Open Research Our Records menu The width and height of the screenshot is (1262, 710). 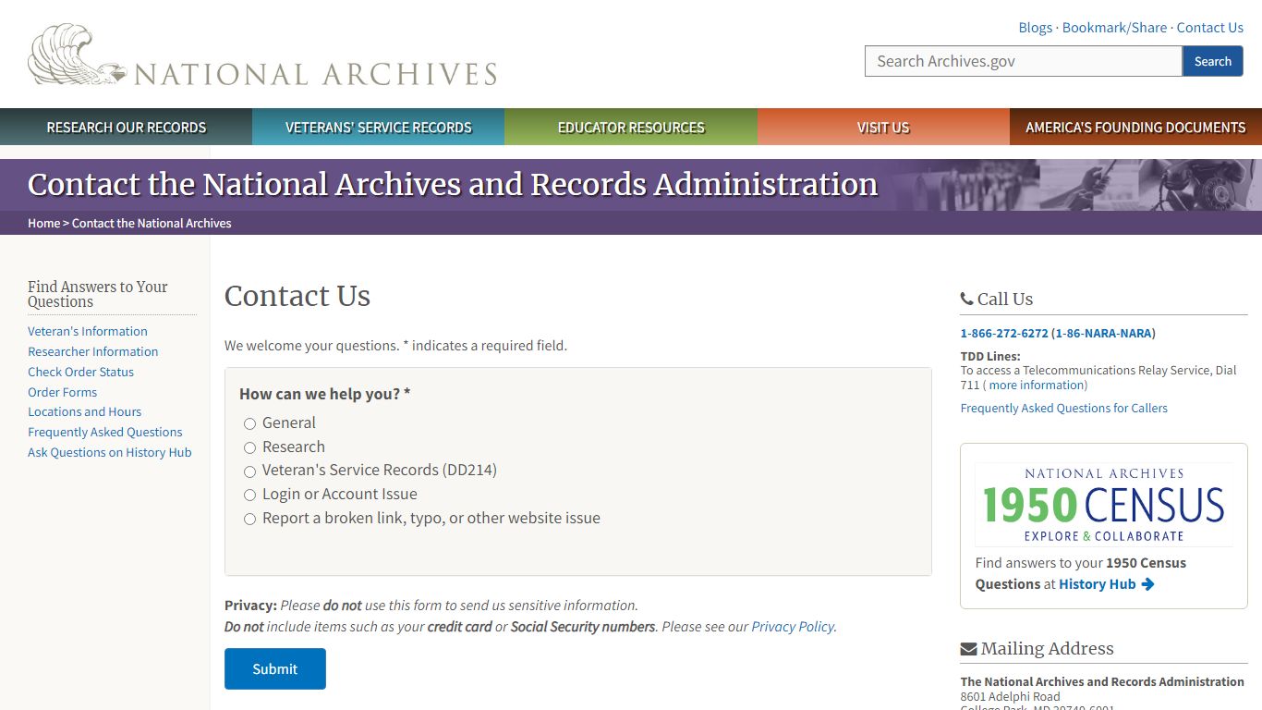coord(126,127)
